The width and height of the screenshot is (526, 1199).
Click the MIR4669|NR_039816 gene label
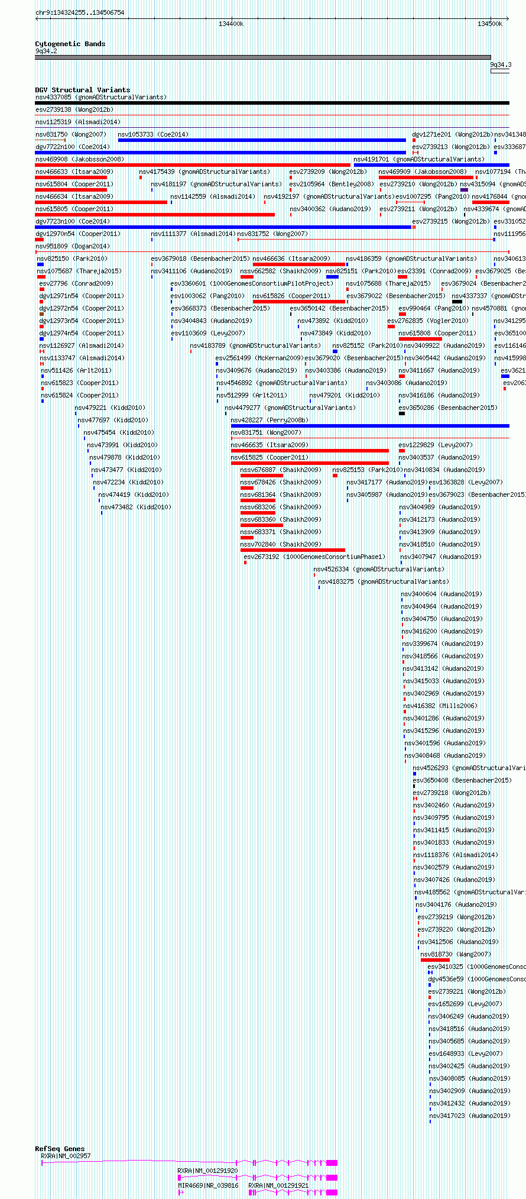[208, 1185]
